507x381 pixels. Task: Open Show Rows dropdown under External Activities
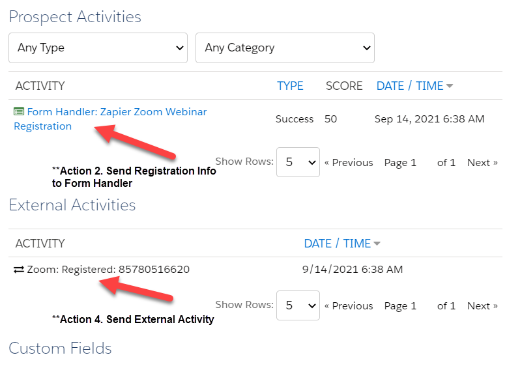(298, 305)
